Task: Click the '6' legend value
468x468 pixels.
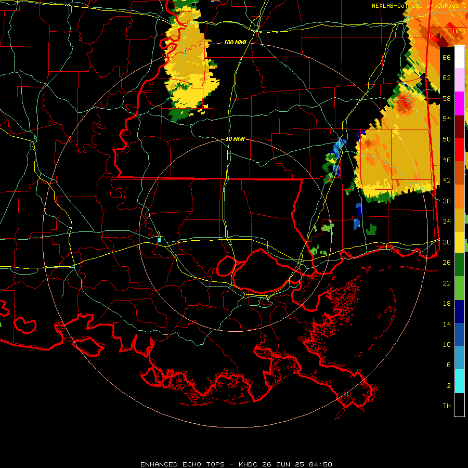Action: 449,365
